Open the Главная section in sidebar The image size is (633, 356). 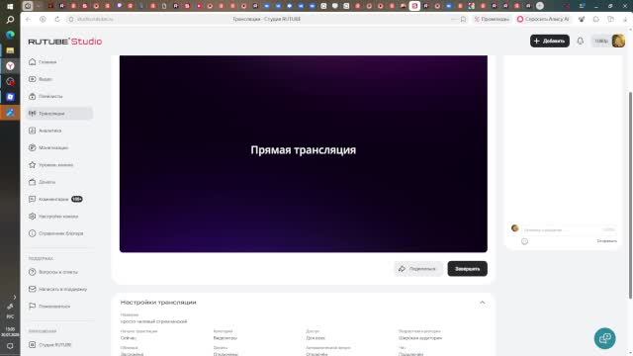pyautogui.click(x=43, y=61)
